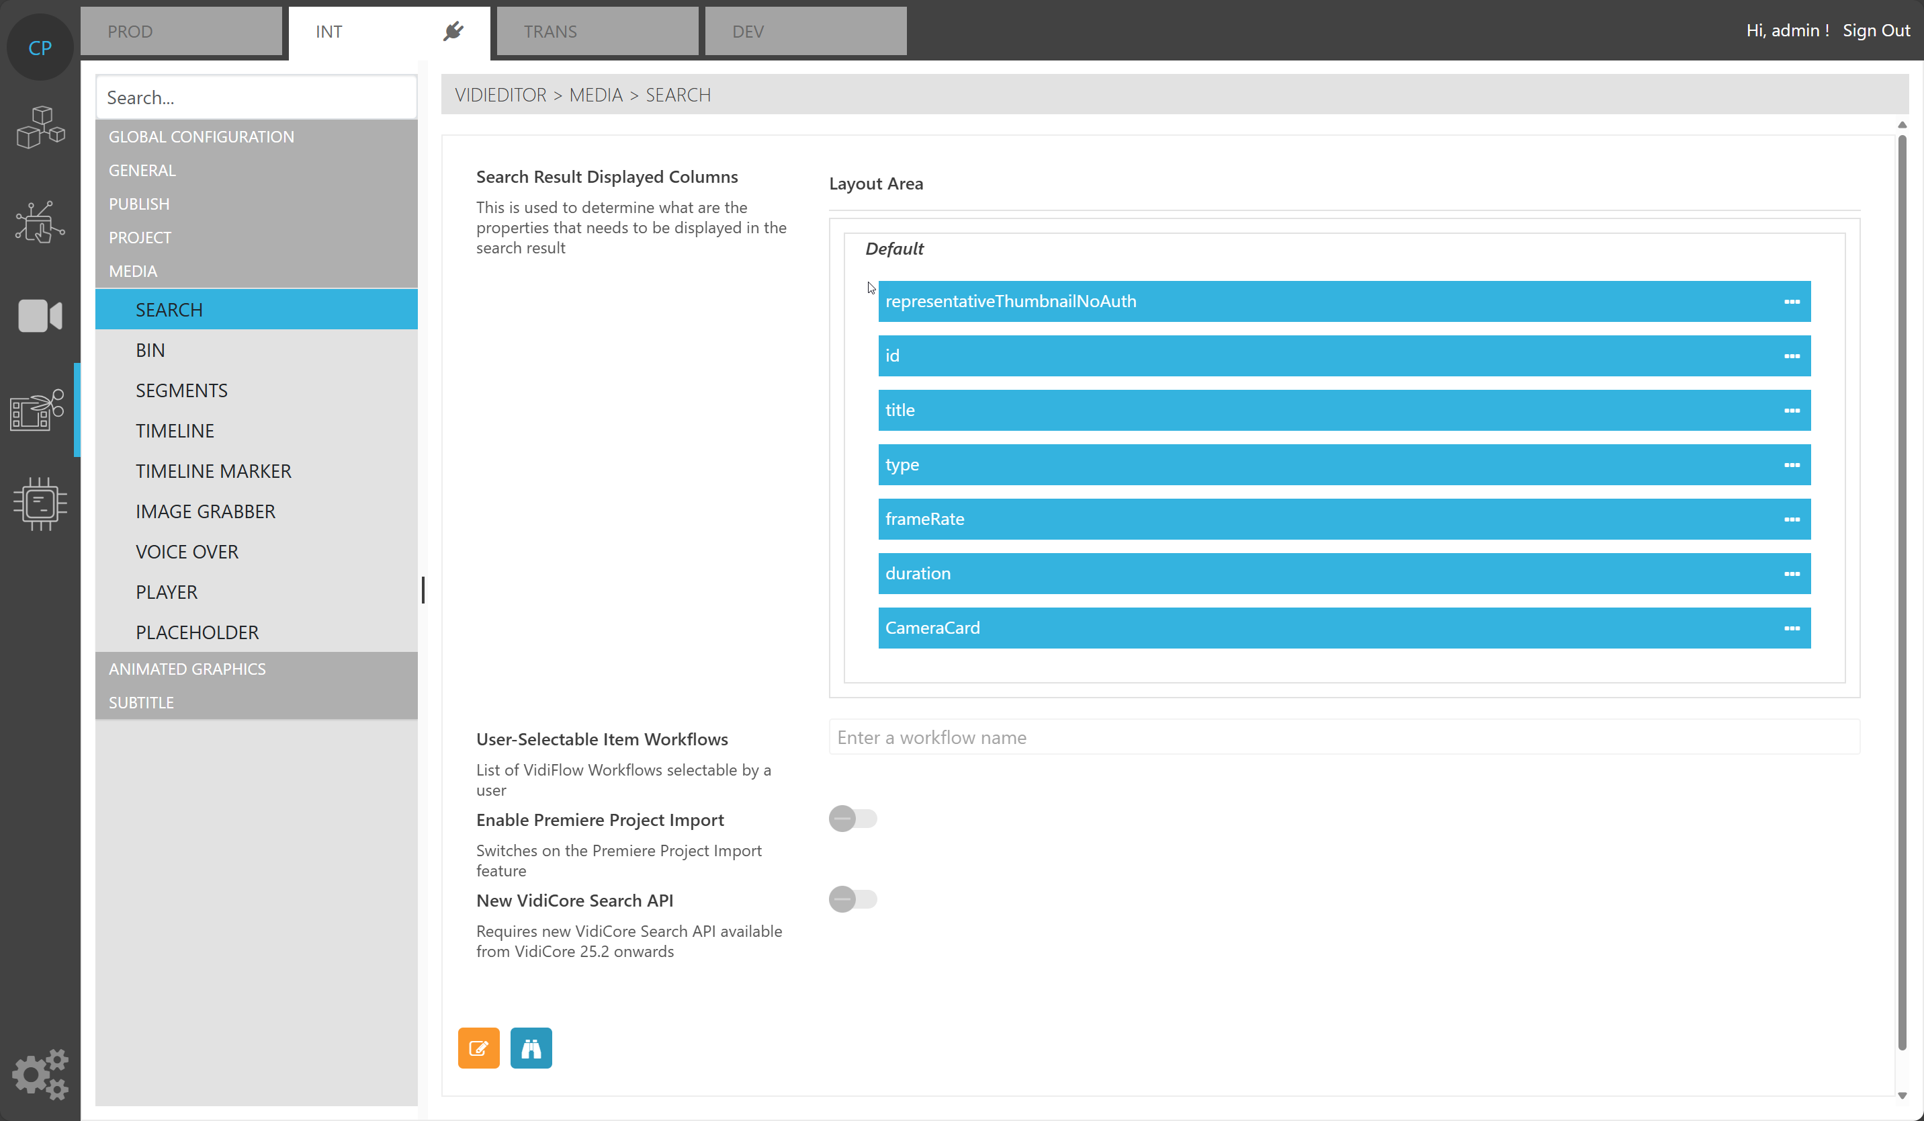Open options menu for frameRate column

click(x=1791, y=520)
